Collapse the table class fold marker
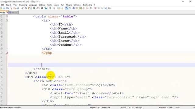 click(7, 16)
